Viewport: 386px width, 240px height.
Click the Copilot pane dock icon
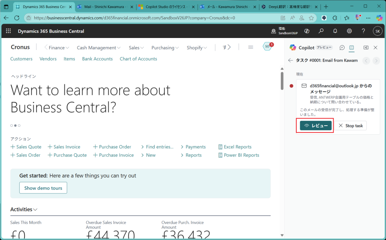point(366,48)
